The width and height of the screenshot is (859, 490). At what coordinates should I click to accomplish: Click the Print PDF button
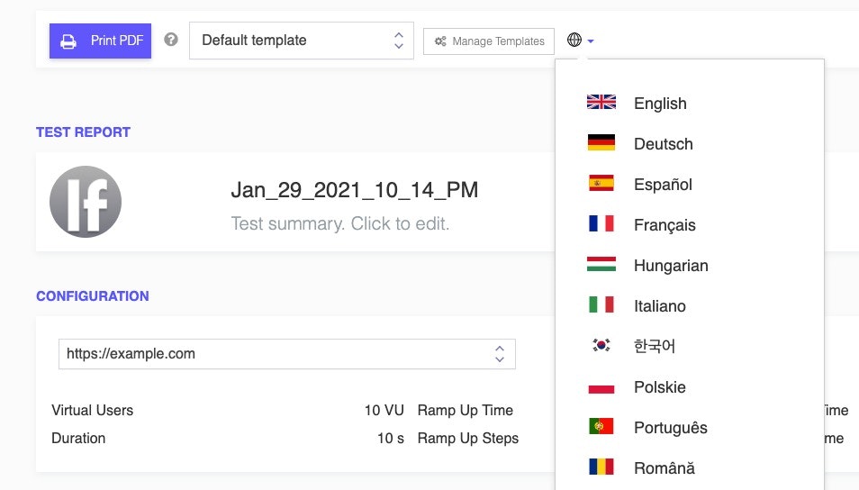coord(100,41)
